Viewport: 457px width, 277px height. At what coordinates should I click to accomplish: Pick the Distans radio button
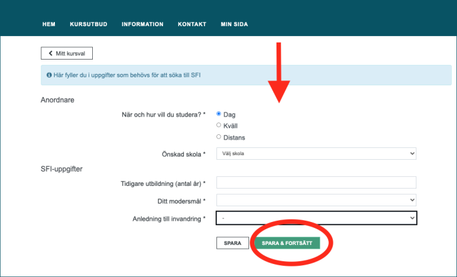(x=218, y=137)
